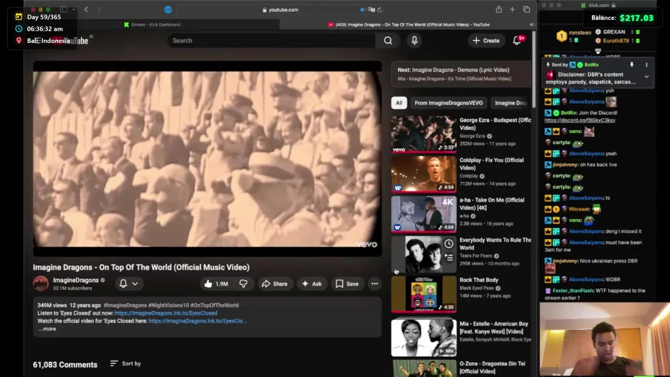670x377 pixels.
Task: Click #OnTopOfTheWorld hashtag
Action: click(x=215, y=305)
